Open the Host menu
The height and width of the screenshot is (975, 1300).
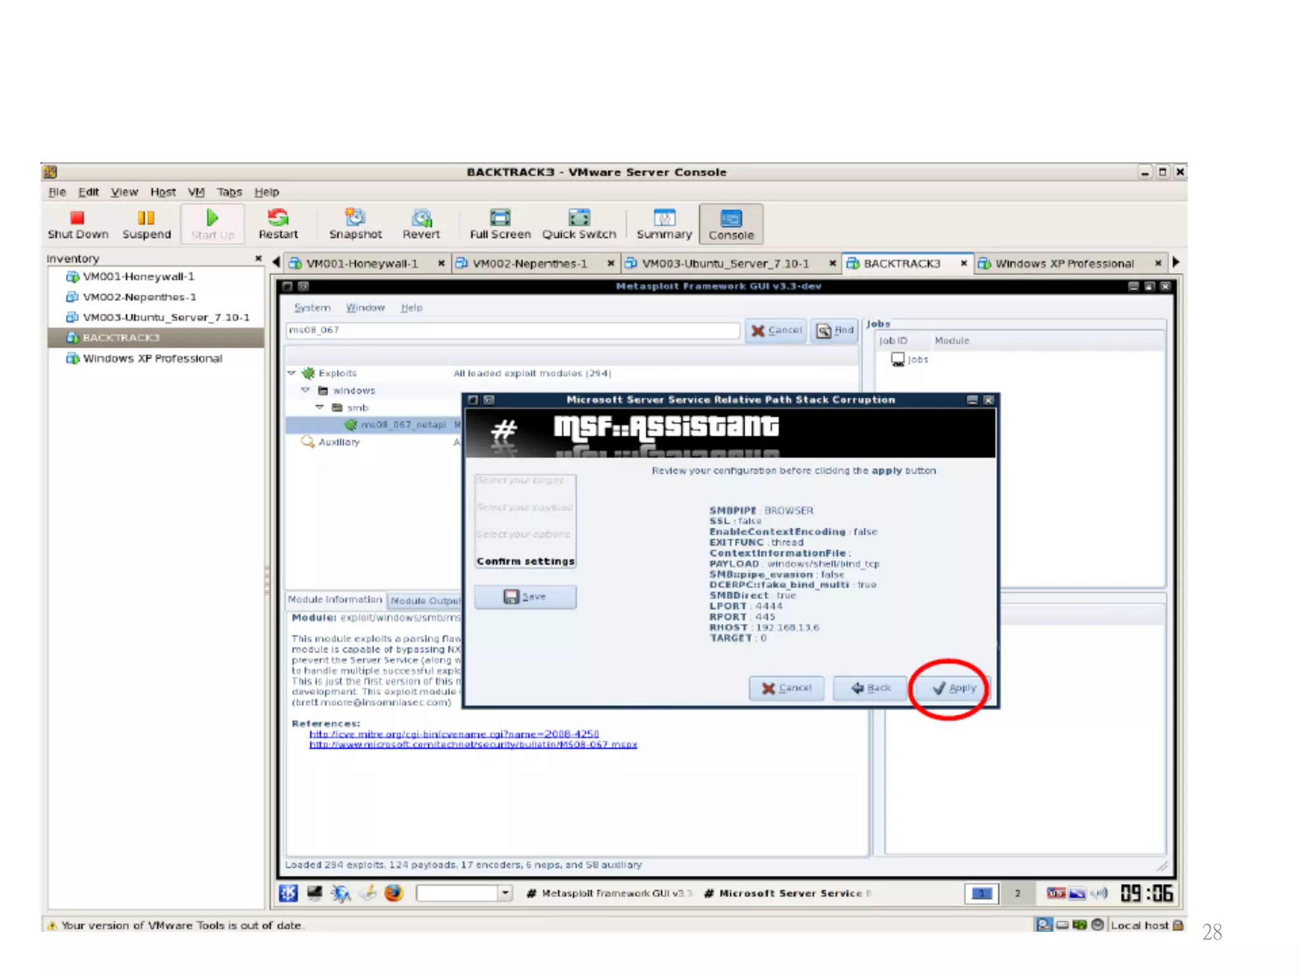point(162,192)
